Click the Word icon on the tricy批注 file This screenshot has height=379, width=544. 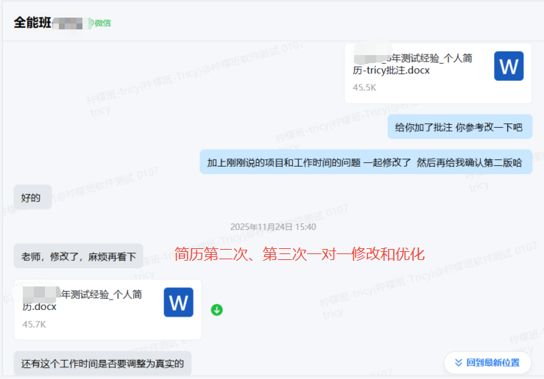pos(509,66)
